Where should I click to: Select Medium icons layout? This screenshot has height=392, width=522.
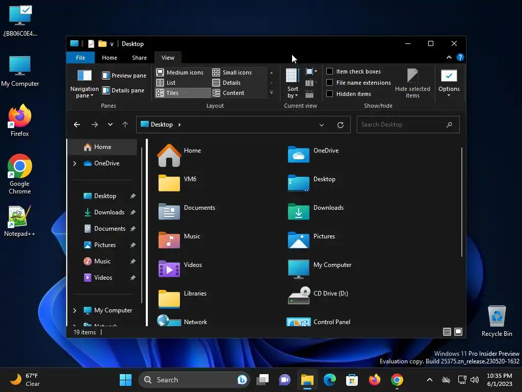pos(180,72)
